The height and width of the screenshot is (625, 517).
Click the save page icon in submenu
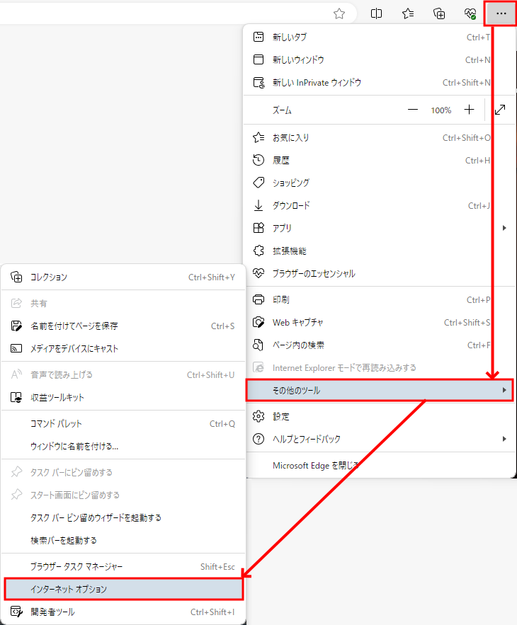point(16,326)
